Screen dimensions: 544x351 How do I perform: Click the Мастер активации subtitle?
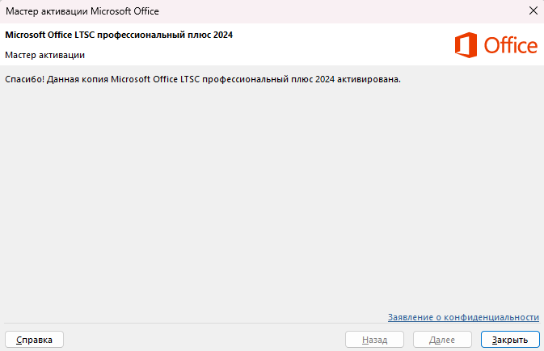pyautogui.click(x=44, y=55)
